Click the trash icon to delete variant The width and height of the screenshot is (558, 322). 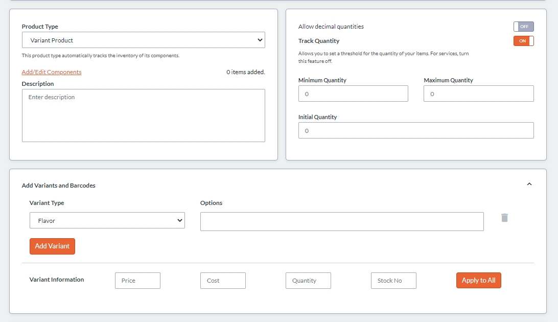(504, 218)
